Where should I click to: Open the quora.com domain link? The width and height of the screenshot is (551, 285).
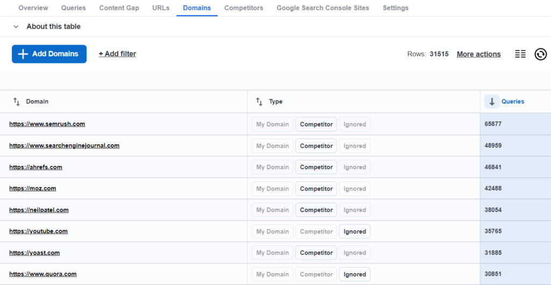[43, 274]
